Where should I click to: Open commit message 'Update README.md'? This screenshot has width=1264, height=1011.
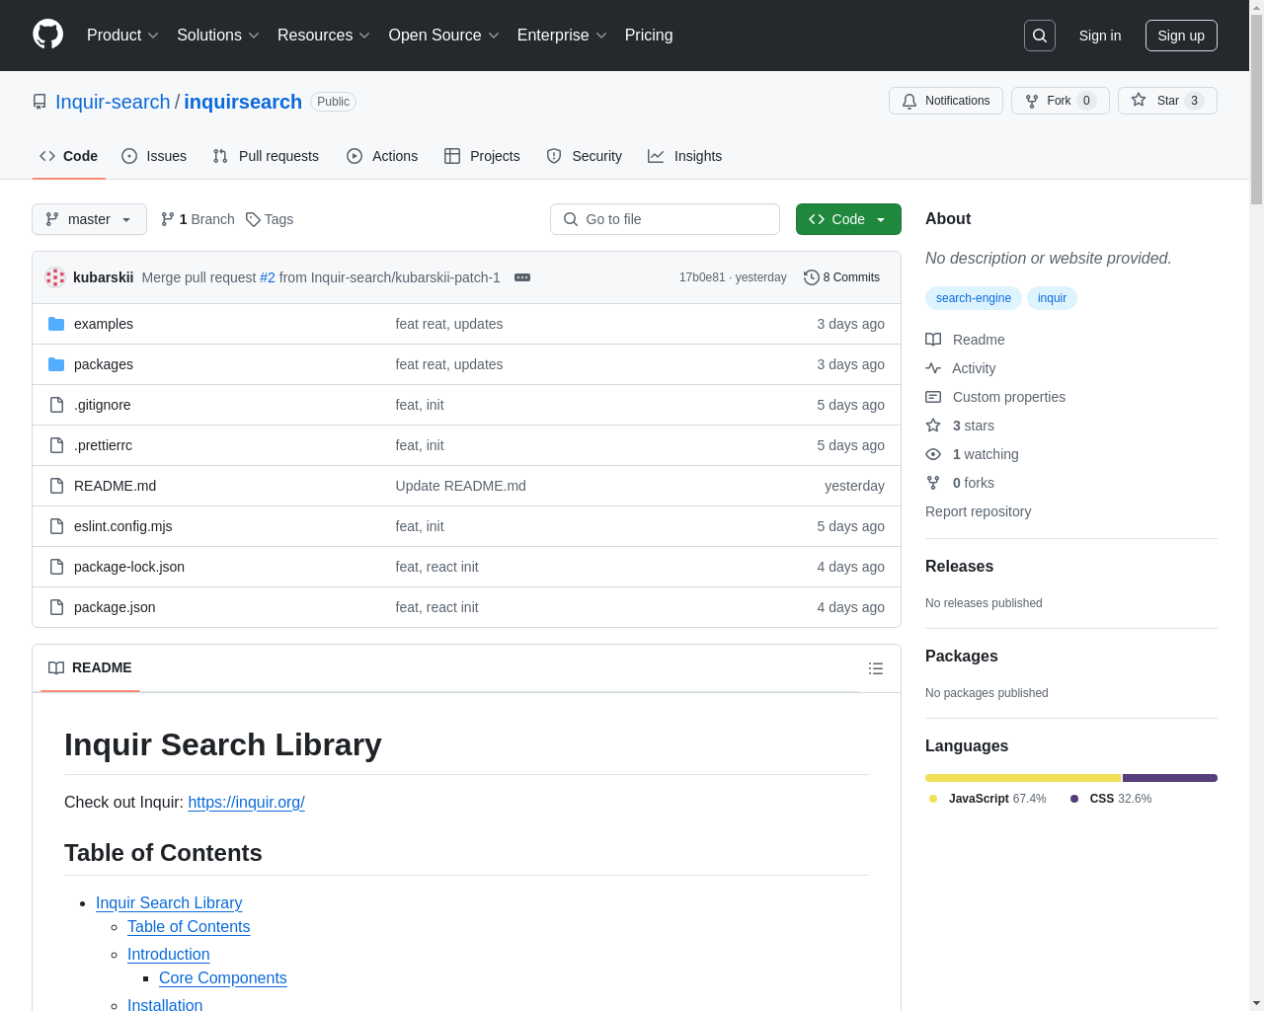[460, 486]
